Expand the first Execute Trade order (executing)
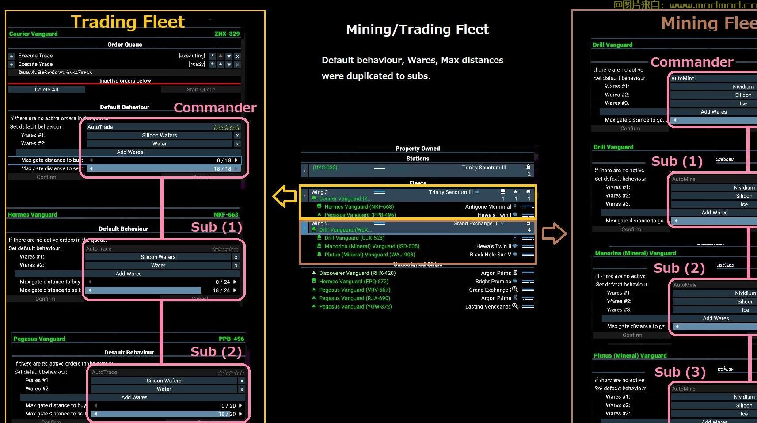Screen dimensions: 757x423 tap(11, 56)
